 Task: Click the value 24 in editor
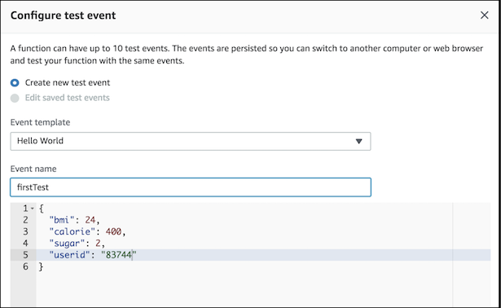pos(90,220)
